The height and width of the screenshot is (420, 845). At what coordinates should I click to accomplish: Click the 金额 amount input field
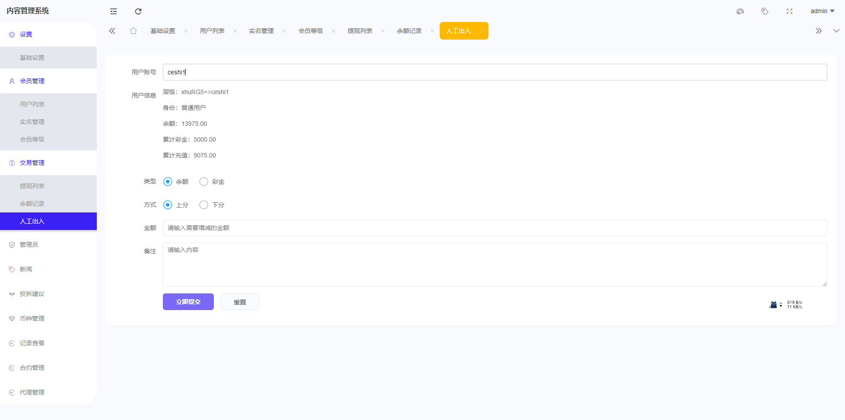(495, 228)
